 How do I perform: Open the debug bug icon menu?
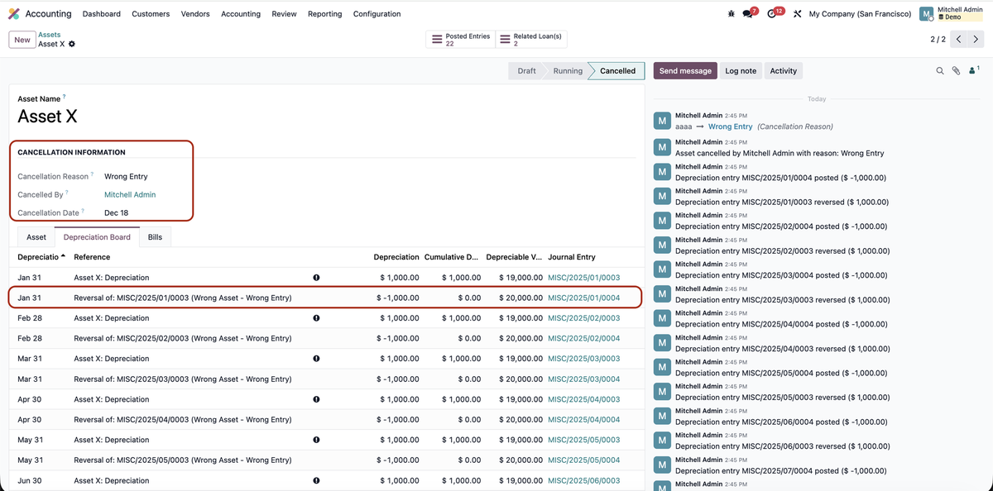(730, 14)
